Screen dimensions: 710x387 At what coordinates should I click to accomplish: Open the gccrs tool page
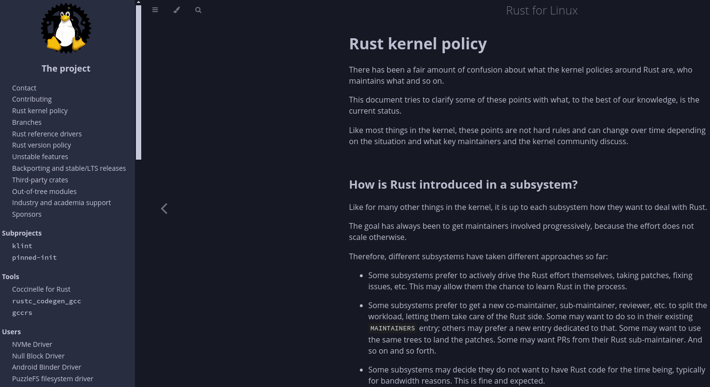[22, 313]
